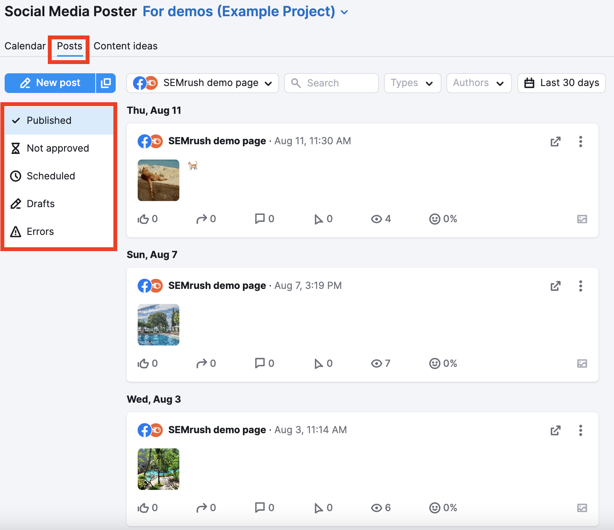Screen dimensions: 614x530
Task: Click the comments icon on Aug 3 post
Action: [x=260, y=508]
